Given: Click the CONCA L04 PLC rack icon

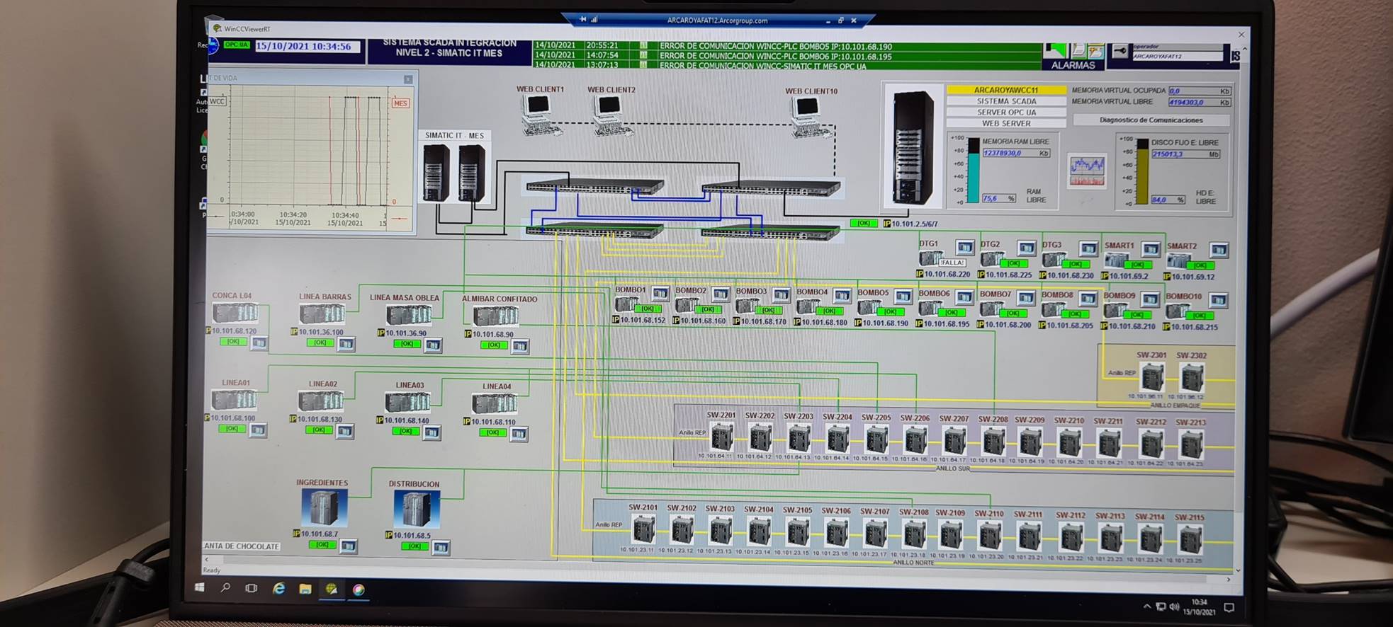Looking at the screenshot, I should point(235,312).
